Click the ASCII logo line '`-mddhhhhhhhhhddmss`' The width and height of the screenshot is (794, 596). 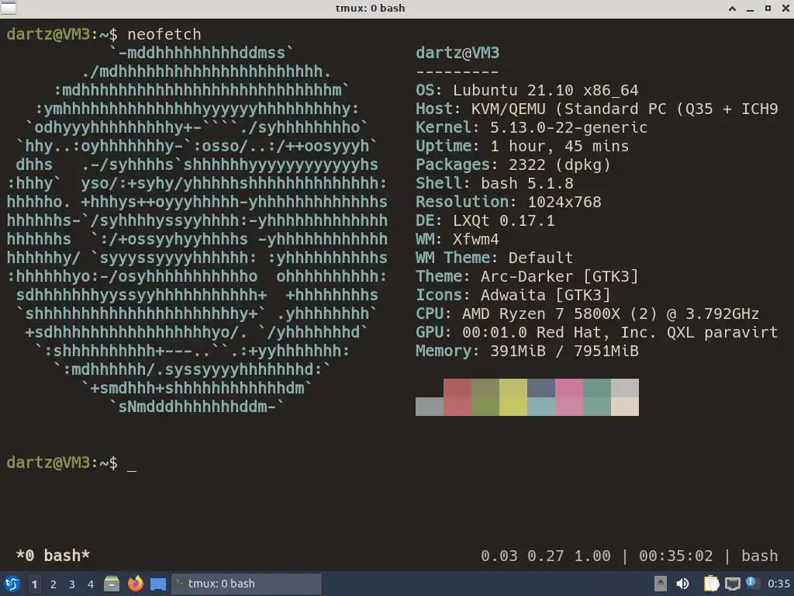pyautogui.click(x=202, y=53)
